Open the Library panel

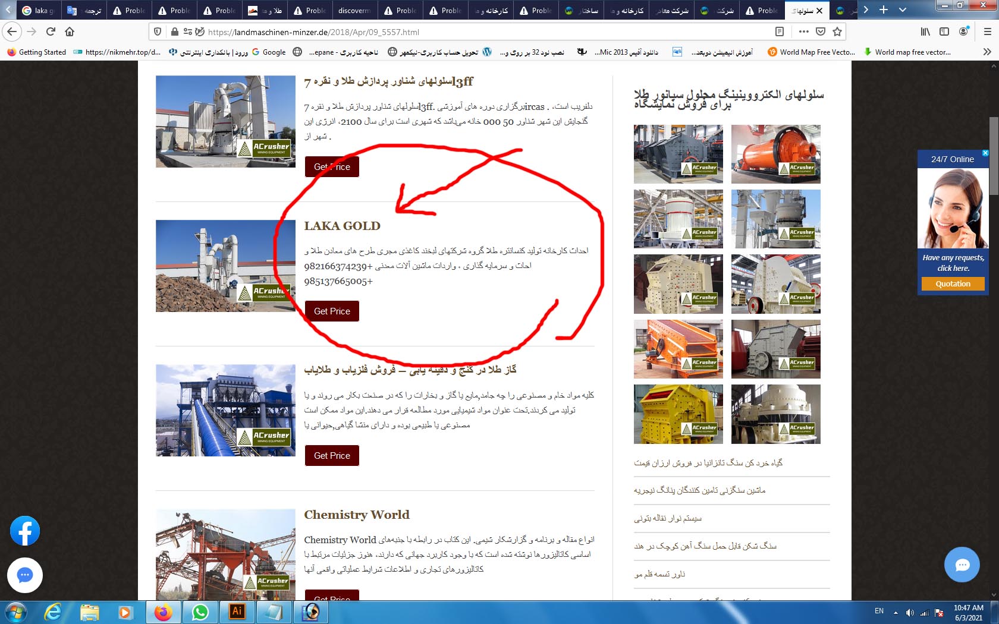tap(925, 31)
